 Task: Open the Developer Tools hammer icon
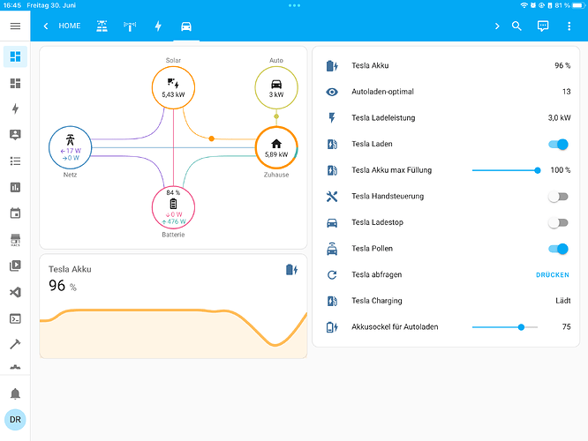(x=15, y=344)
